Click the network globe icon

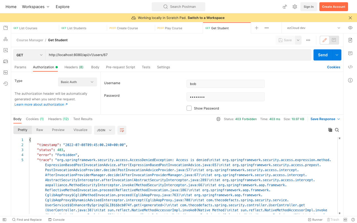coord(218,119)
